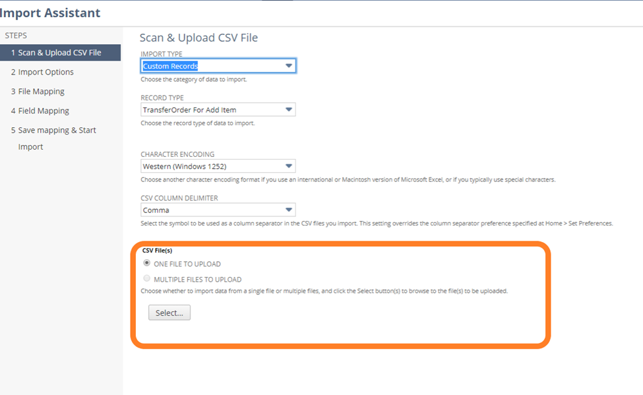Screen dimensions: 643x395
Task: Open step 4 Field Mapping
Action: click(x=40, y=111)
